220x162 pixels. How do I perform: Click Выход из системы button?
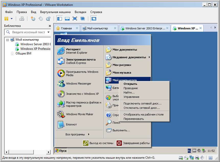click(98, 143)
